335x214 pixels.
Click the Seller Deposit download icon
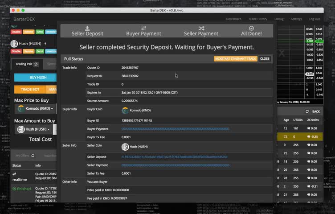pos(87,28)
